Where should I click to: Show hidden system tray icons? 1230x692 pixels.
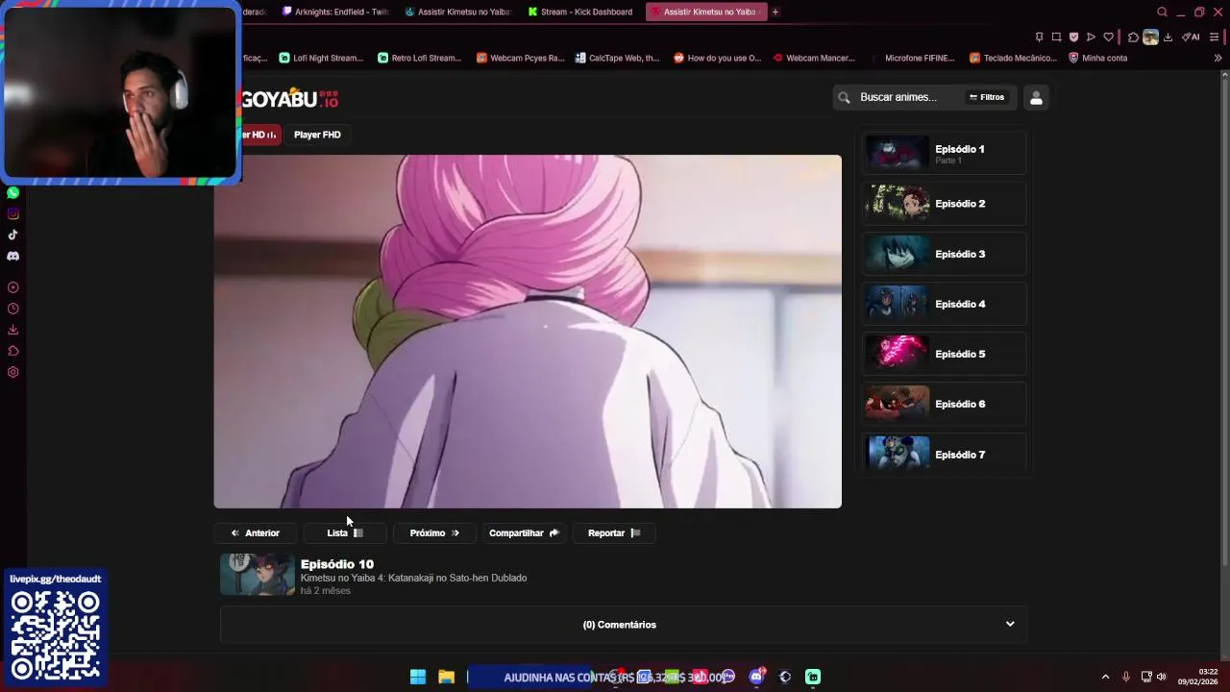[x=1105, y=677]
